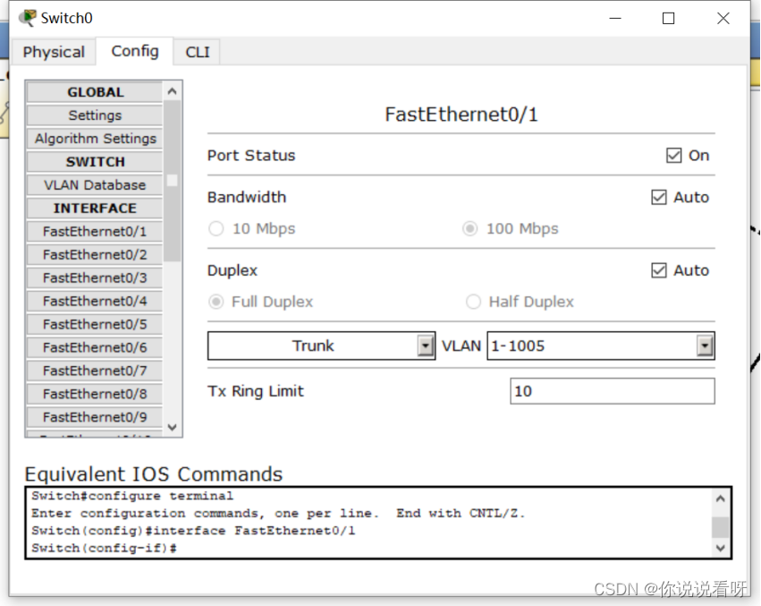This screenshot has height=606, width=761.
Task: Open the CLI tab
Action: pos(197,52)
